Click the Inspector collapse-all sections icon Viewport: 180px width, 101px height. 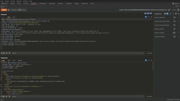tap(173, 14)
